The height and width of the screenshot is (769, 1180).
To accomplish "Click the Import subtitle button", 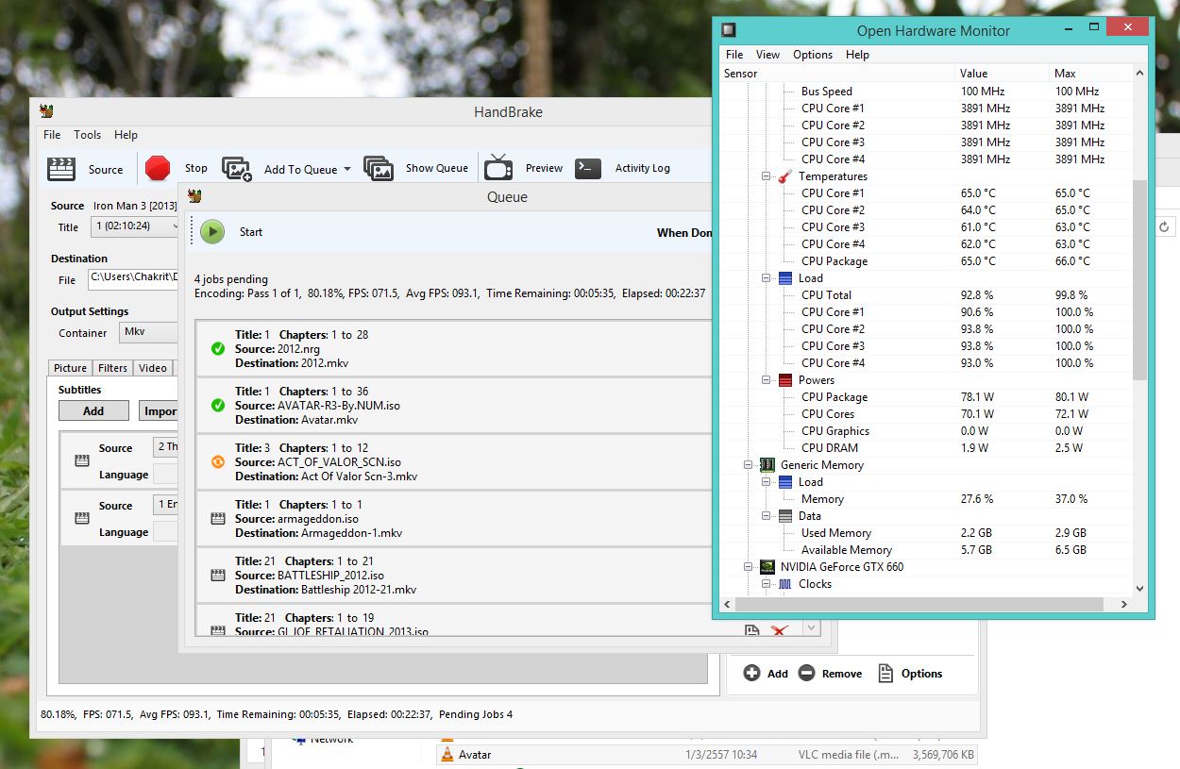I will 159,411.
